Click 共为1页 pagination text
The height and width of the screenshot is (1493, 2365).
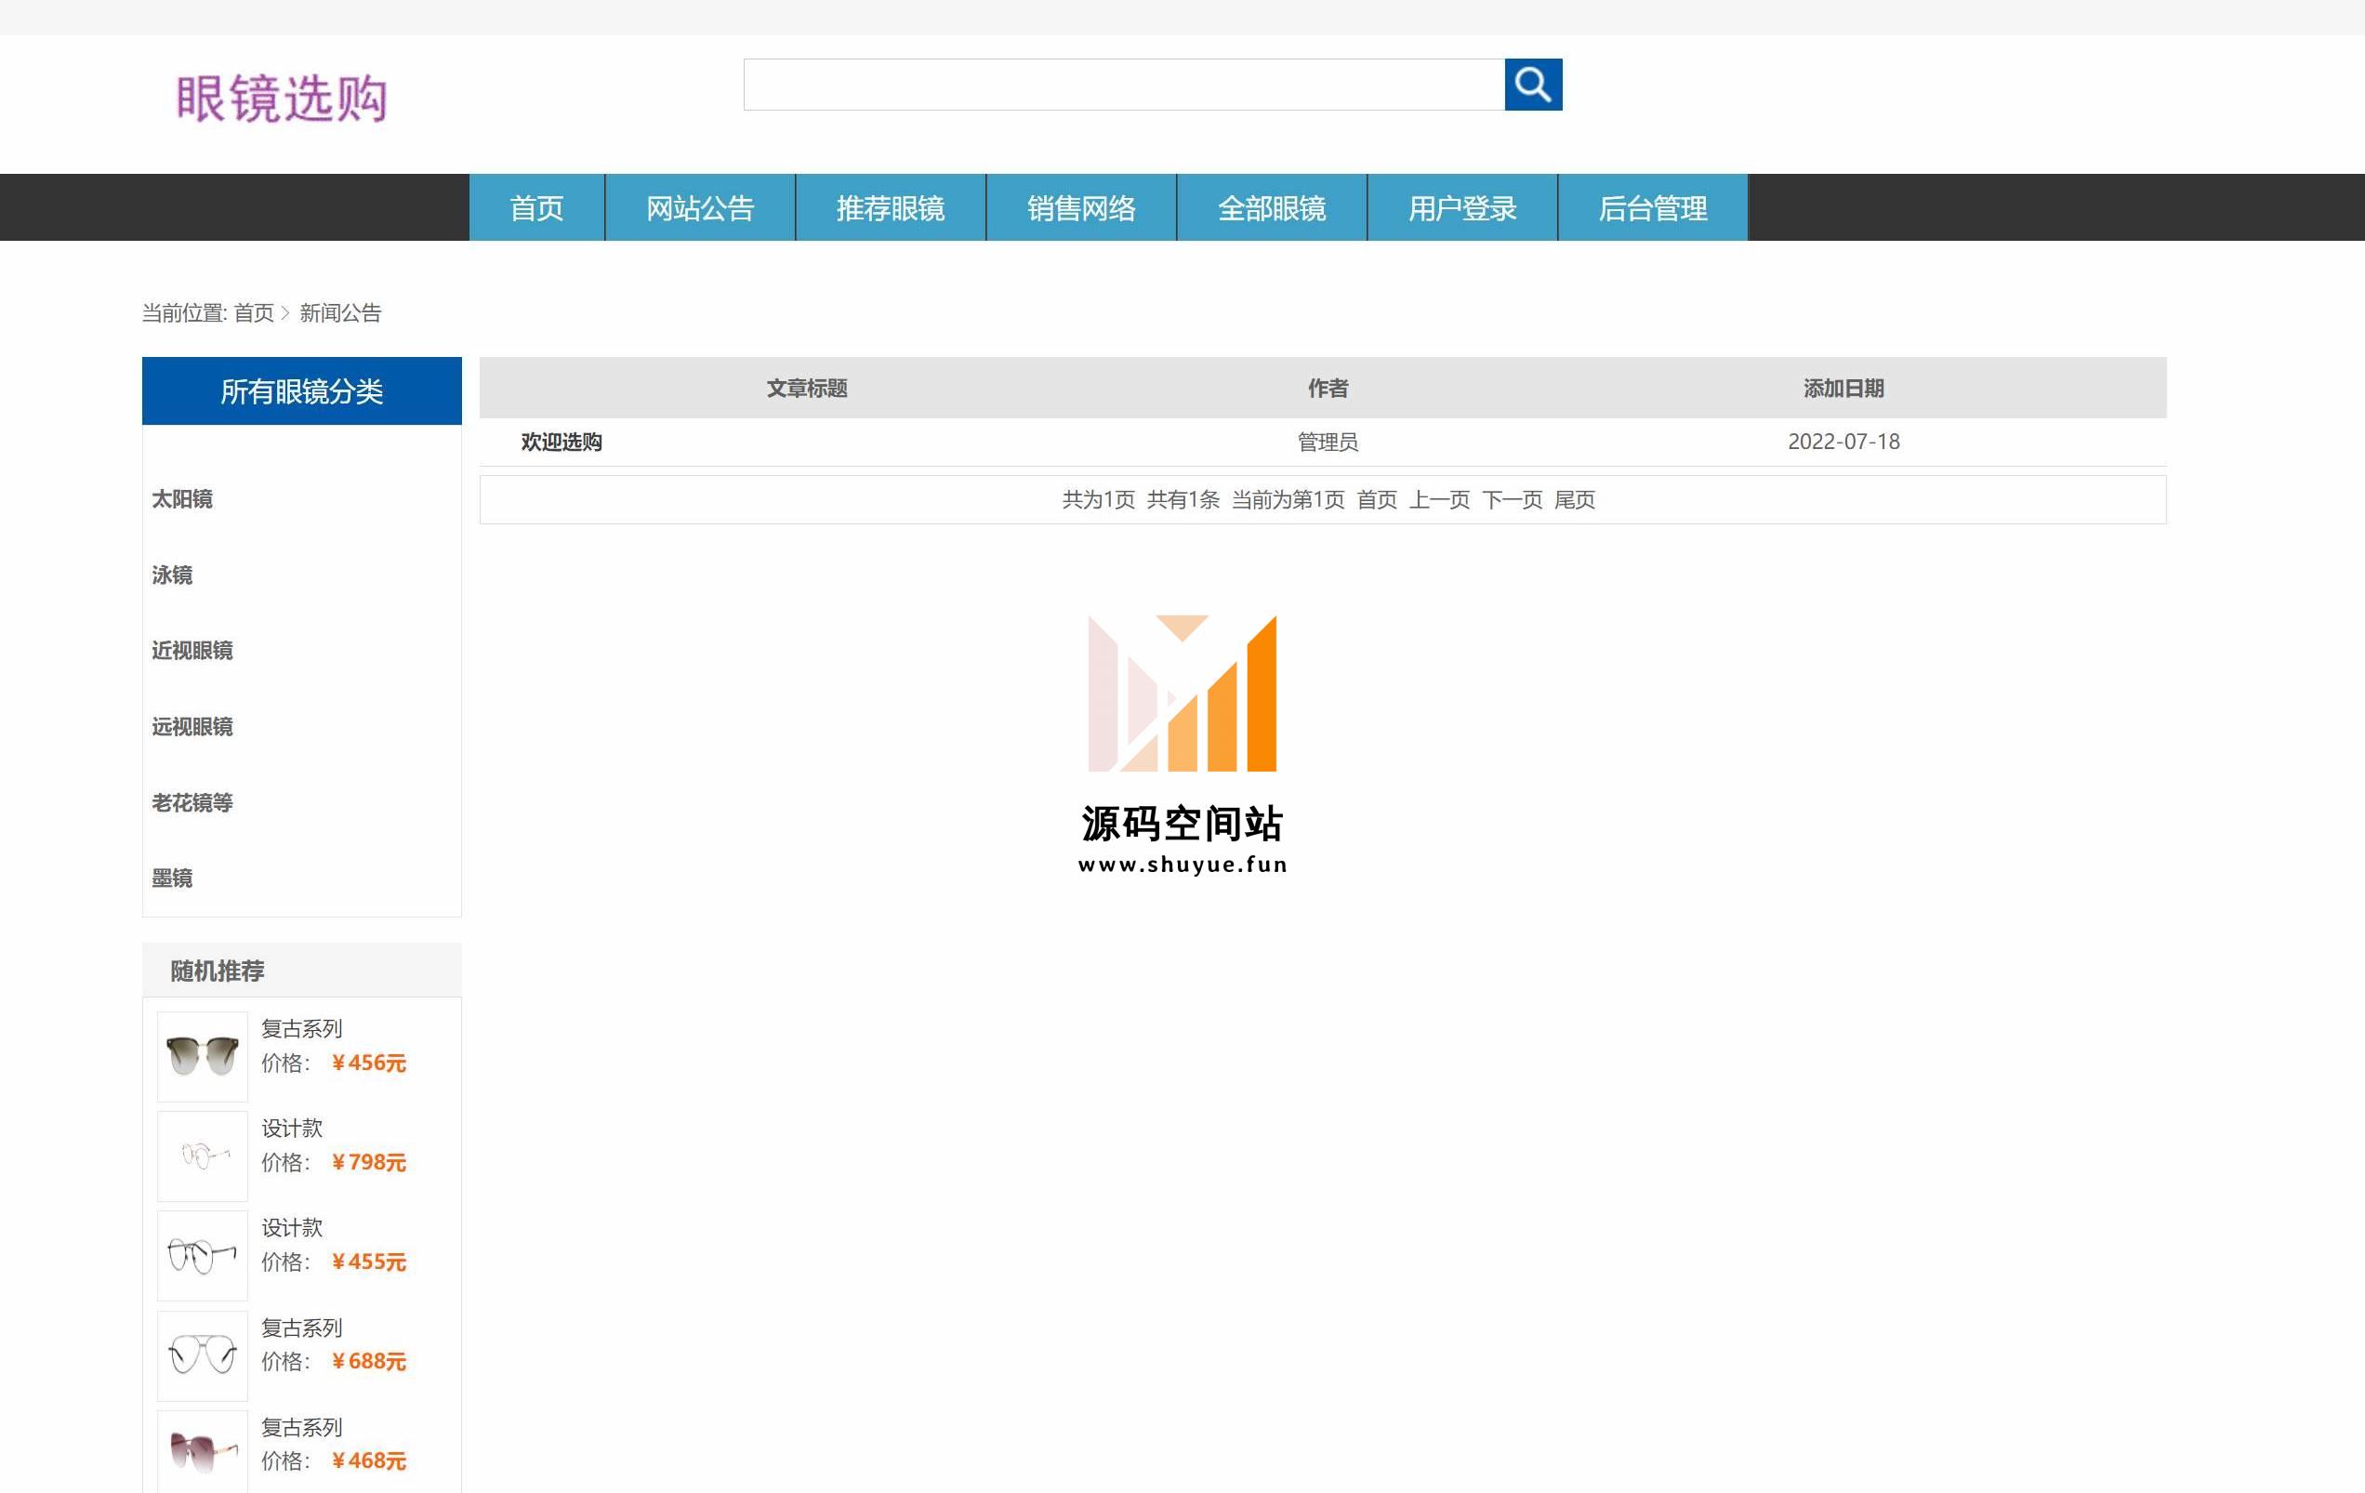pos(1099,500)
